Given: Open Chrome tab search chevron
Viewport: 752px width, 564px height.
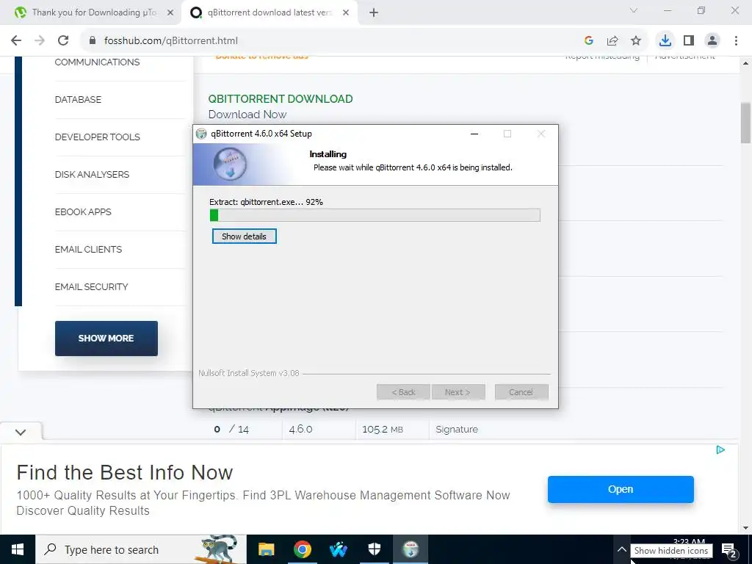Looking at the screenshot, I should click(634, 10).
